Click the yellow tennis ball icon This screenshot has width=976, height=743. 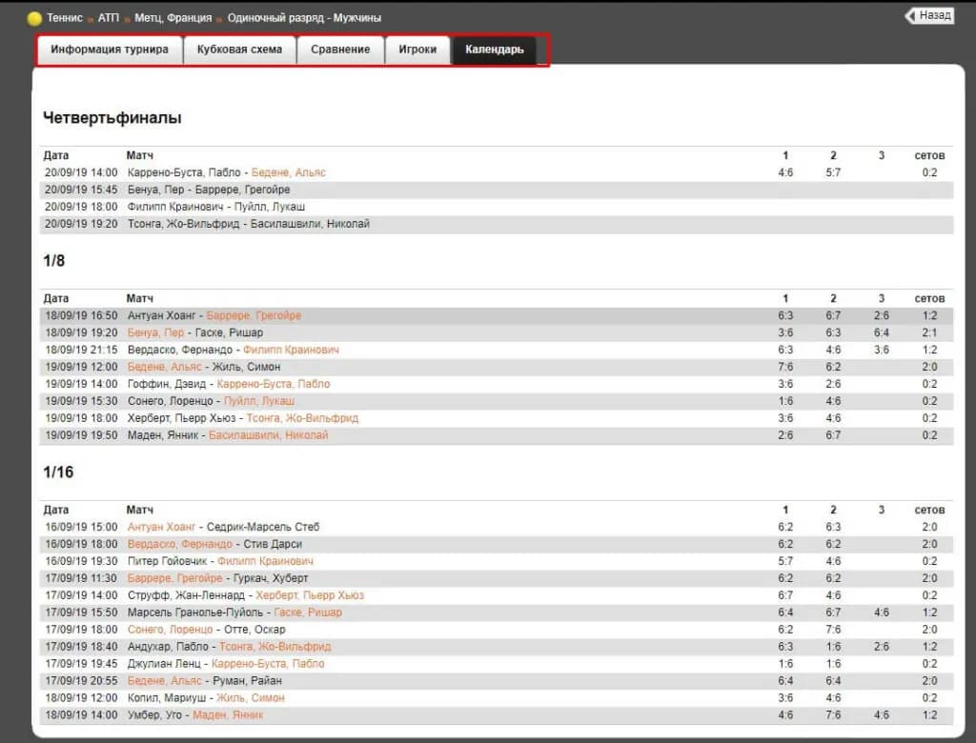coord(35,19)
